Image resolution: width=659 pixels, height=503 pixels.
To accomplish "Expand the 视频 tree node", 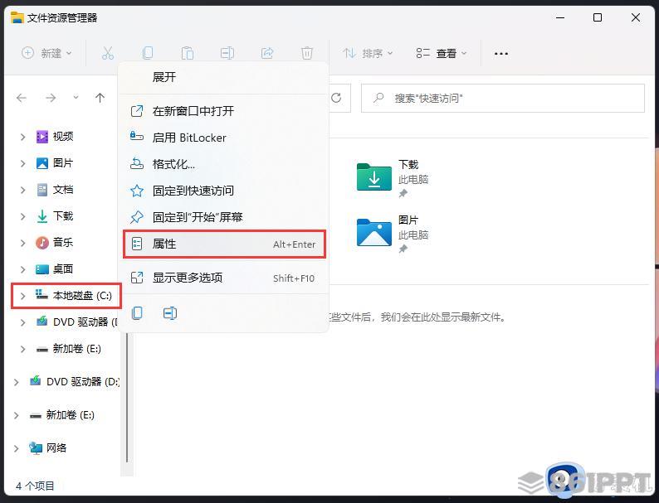I will (x=22, y=137).
